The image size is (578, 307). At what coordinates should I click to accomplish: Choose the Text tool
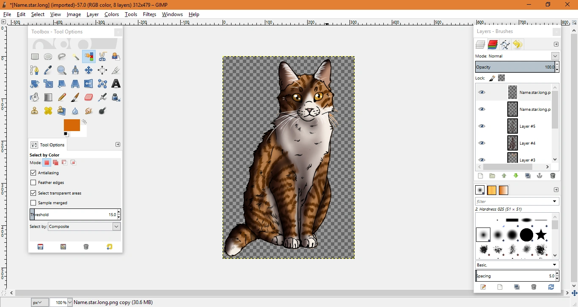(x=116, y=84)
